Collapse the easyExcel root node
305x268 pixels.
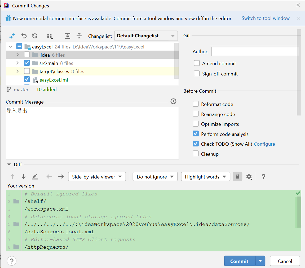click(x=11, y=46)
